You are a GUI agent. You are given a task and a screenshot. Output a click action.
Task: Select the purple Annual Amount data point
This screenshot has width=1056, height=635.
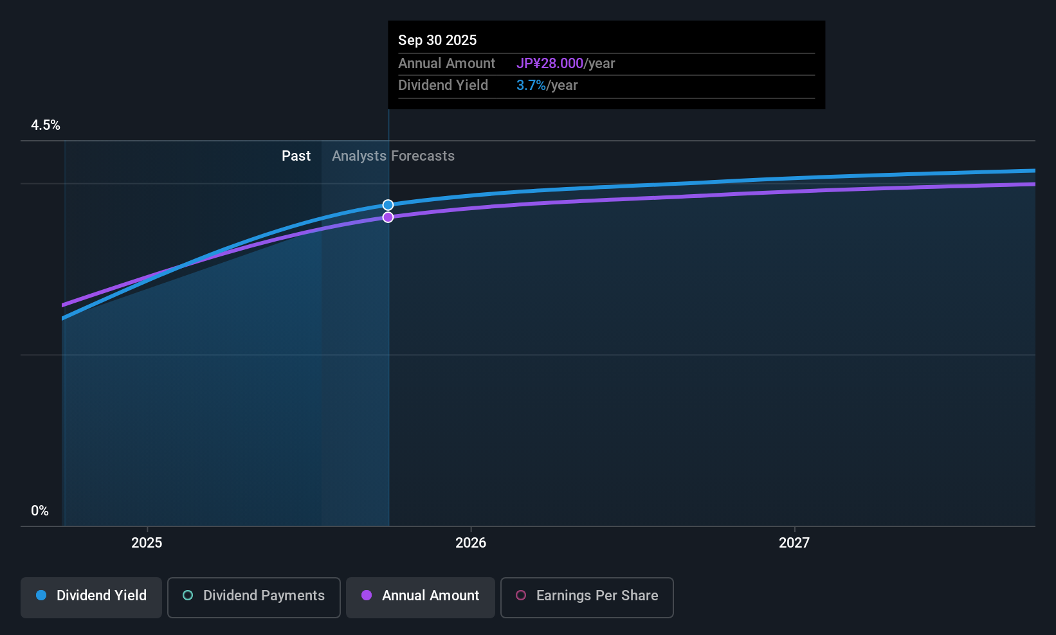(388, 217)
